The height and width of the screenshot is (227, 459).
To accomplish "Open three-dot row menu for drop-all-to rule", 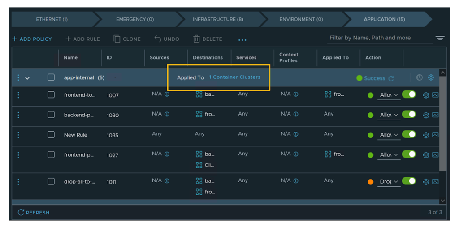I will 18,182.
